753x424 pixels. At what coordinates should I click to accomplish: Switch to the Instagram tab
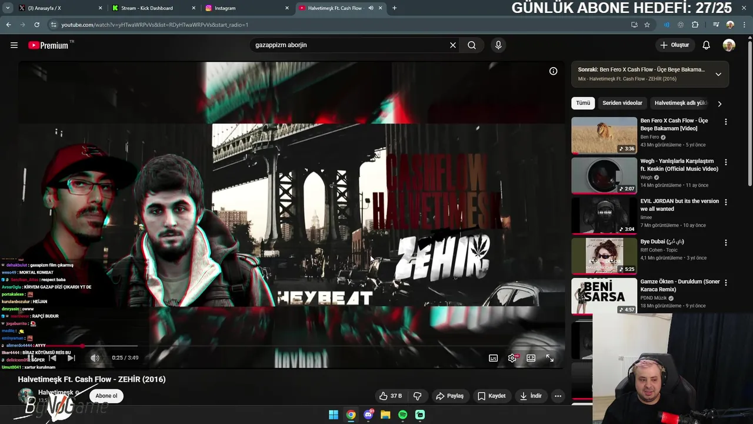coord(246,8)
